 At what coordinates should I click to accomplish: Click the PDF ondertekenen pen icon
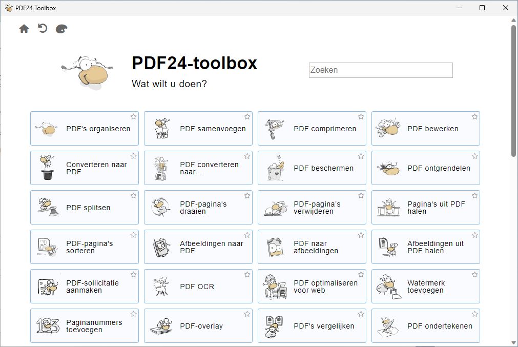click(387, 327)
